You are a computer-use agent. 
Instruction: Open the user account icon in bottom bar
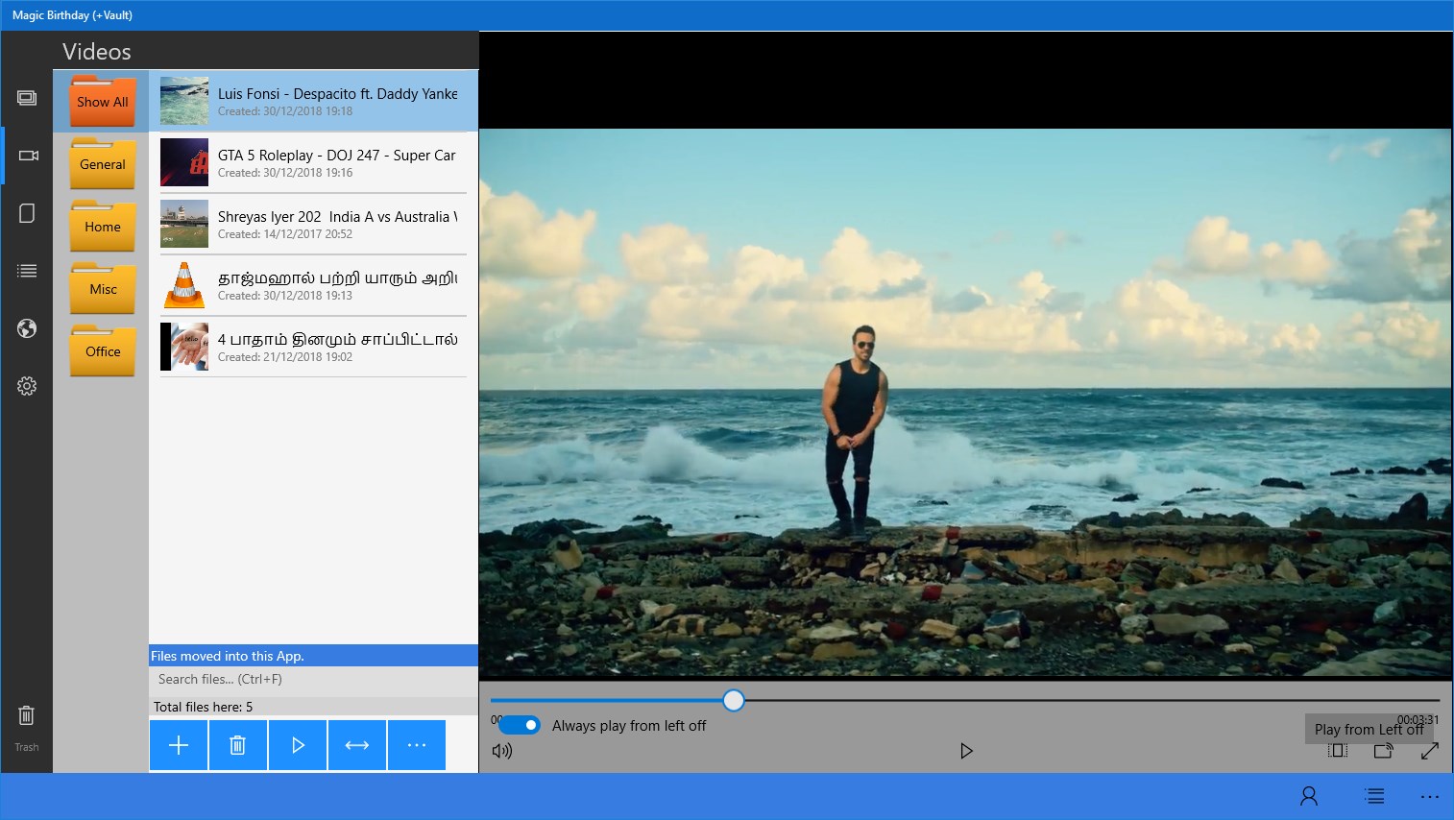pyautogui.click(x=1309, y=796)
